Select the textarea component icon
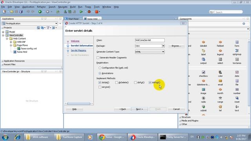This screenshot has height=141, width=251. tap(237, 60)
